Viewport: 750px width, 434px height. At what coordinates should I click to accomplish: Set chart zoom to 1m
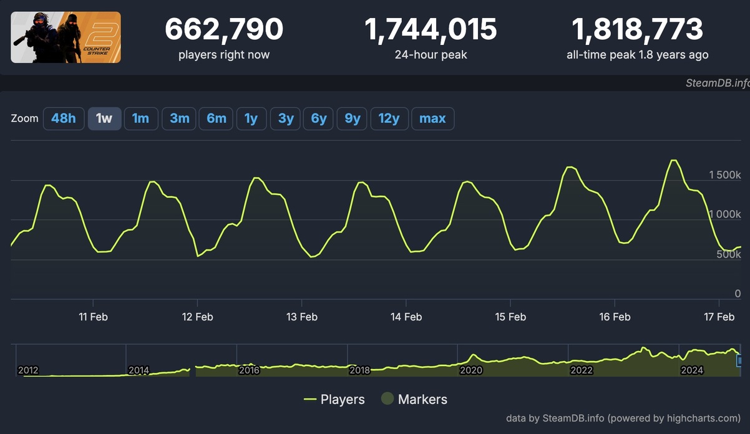coord(140,118)
